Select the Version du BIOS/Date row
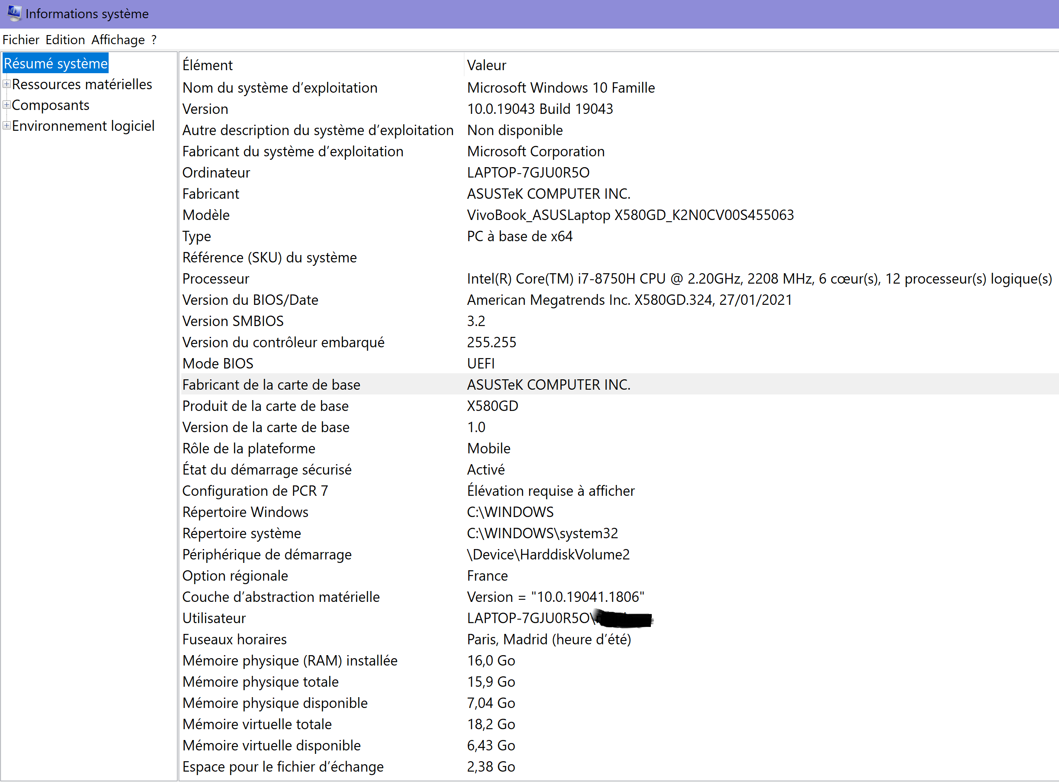This screenshot has width=1059, height=782. click(250, 300)
